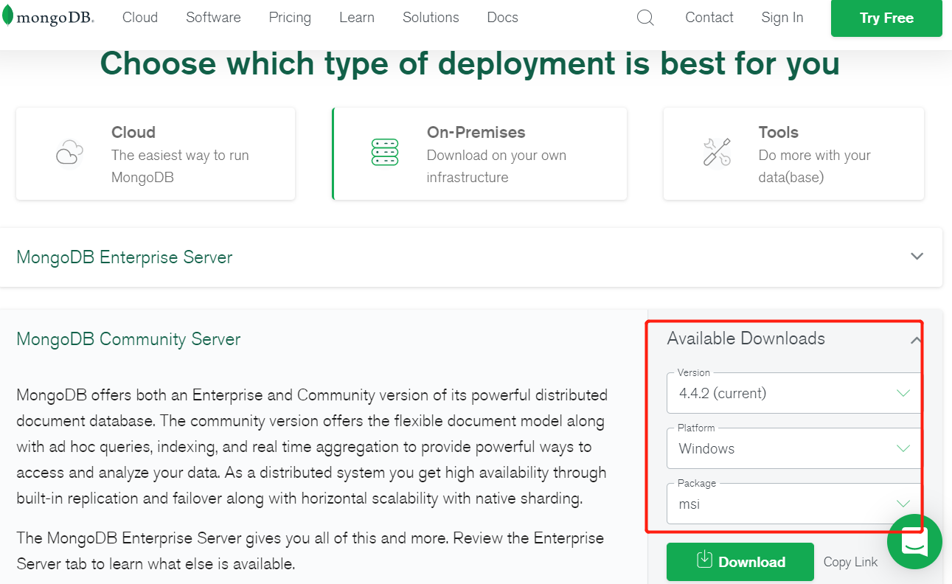Viewport: 952px width, 584px height.
Task: Follow the Contact link
Action: [x=709, y=18]
